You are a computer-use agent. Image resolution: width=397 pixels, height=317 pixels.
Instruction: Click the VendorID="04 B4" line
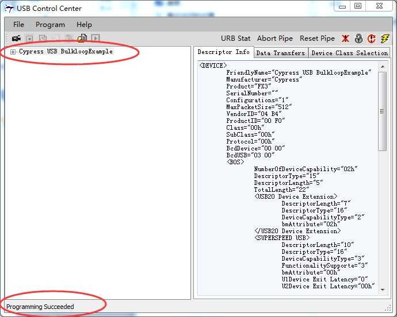coord(254,114)
